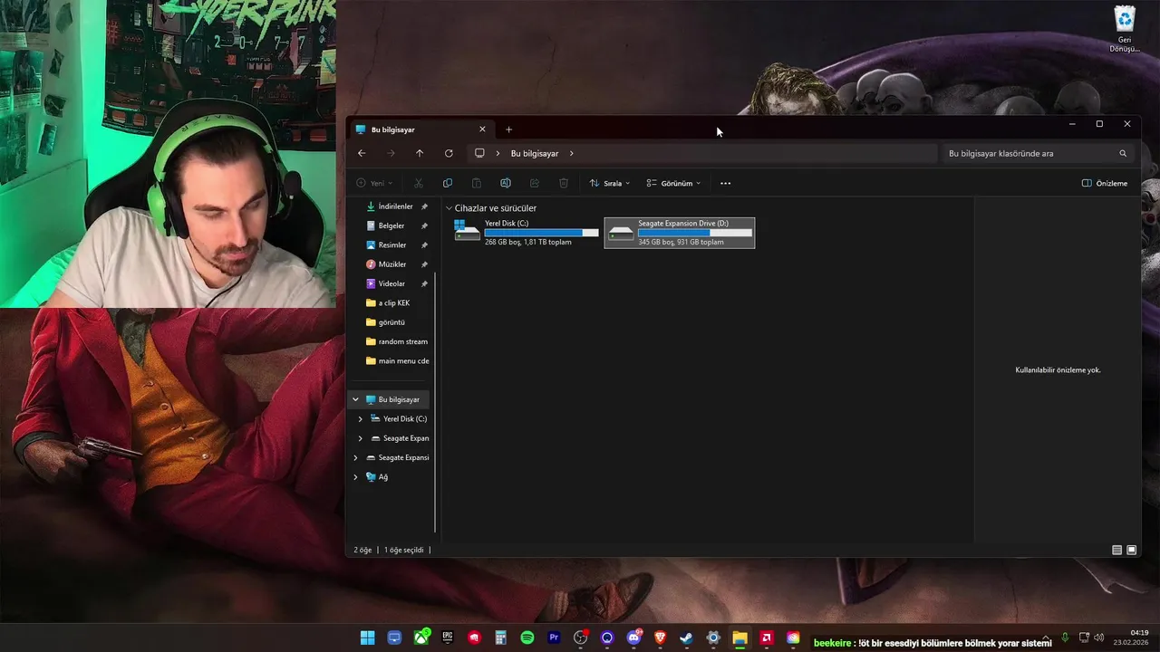Open Resimler in the sidebar
The image size is (1160, 652).
point(392,244)
